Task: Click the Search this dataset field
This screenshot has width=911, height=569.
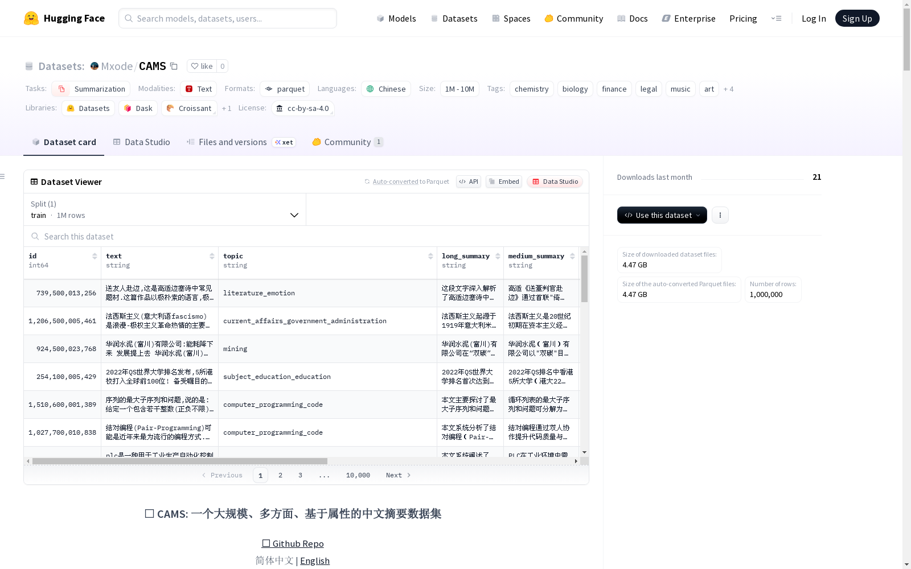Action: 306,236
